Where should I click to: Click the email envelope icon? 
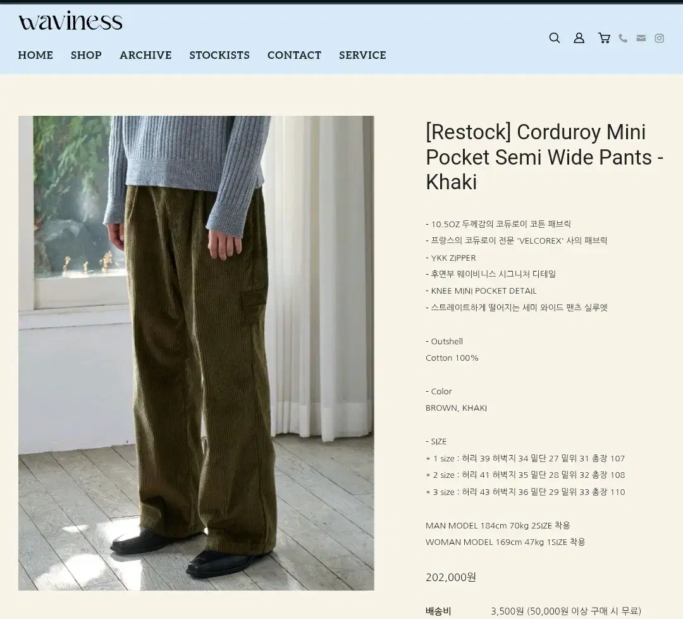tap(641, 38)
